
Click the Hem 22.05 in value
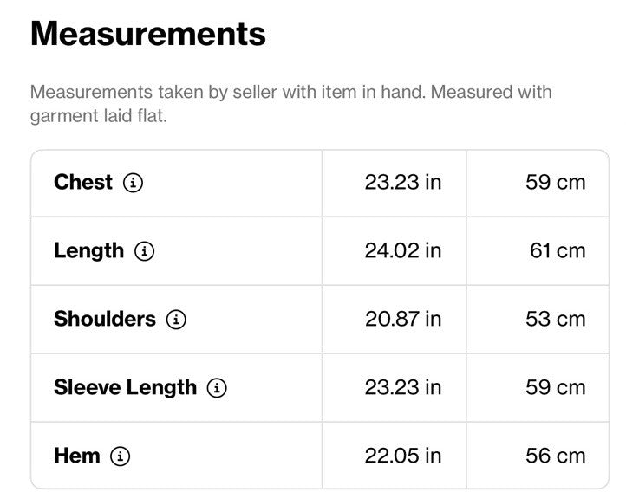click(403, 456)
